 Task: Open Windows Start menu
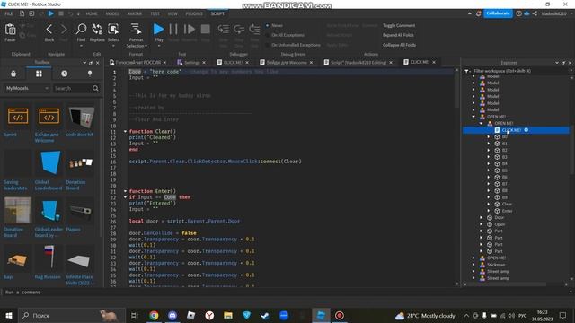[x=9, y=315]
